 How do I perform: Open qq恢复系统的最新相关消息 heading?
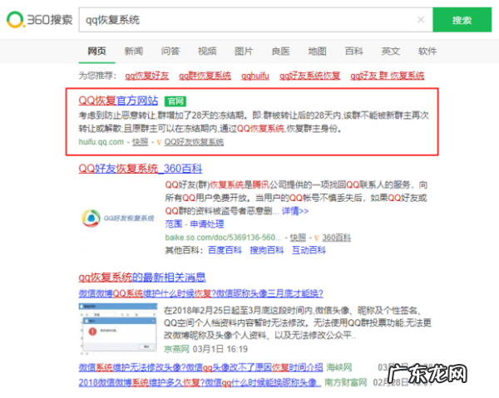tap(142, 277)
